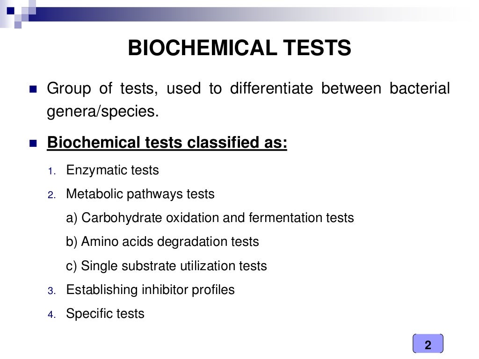Click the list number "1." marker
479x359 pixels.
(x=51, y=171)
